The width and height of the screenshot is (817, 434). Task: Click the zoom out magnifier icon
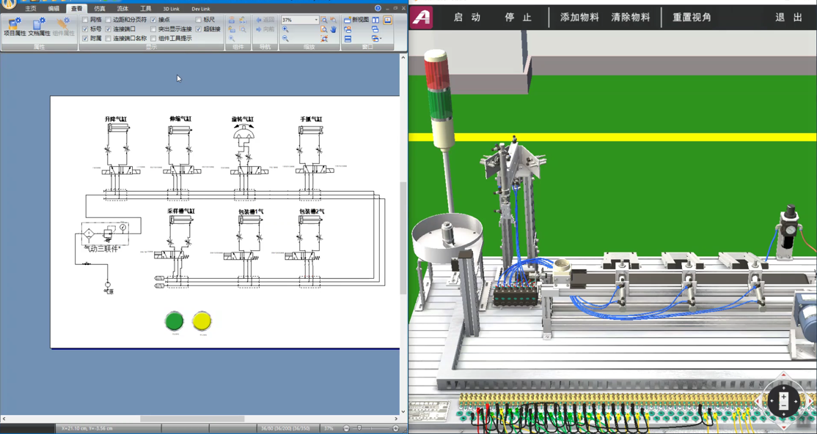[x=285, y=39]
